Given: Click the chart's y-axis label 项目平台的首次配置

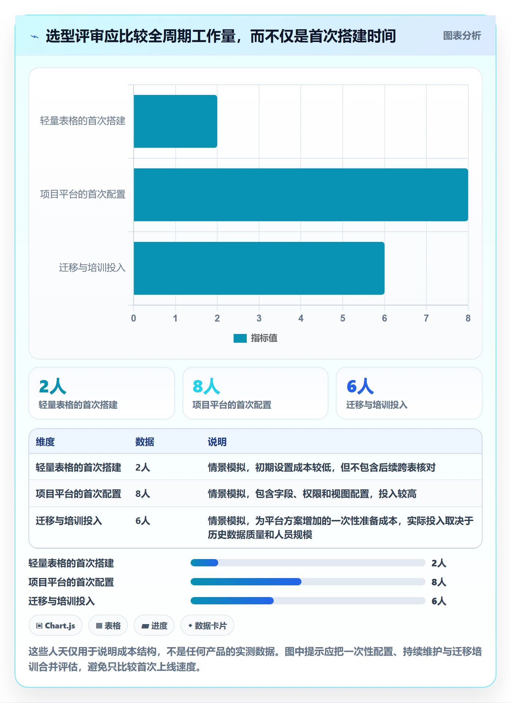Looking at the screenshot, I should pyautogui.click(x=83, y=194).
